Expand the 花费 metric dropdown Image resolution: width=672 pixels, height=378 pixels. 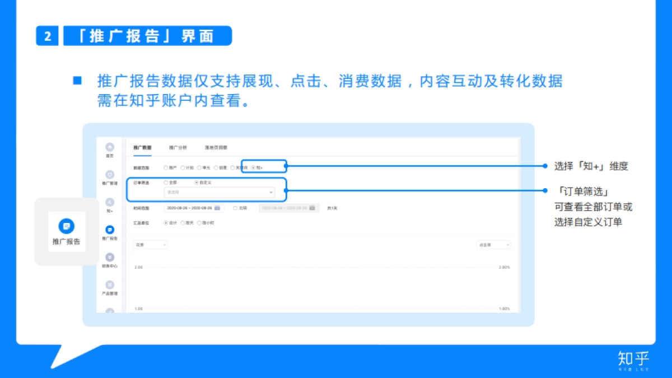pyautogui.click(x=150, y=245)
